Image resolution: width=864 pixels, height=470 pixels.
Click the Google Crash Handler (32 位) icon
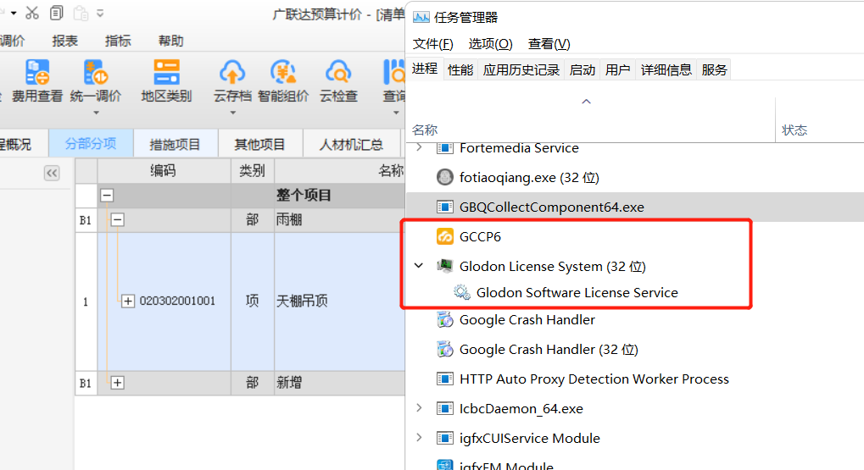point(444,349)
